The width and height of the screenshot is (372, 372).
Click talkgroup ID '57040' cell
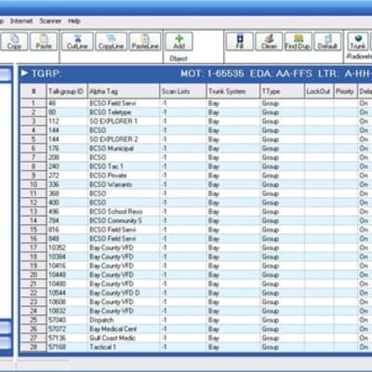click(x=67, y=320)
